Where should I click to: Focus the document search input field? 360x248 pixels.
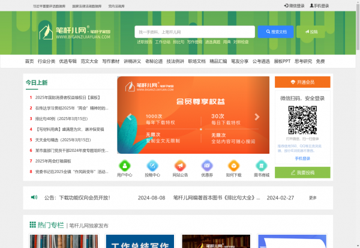point(195,31)
